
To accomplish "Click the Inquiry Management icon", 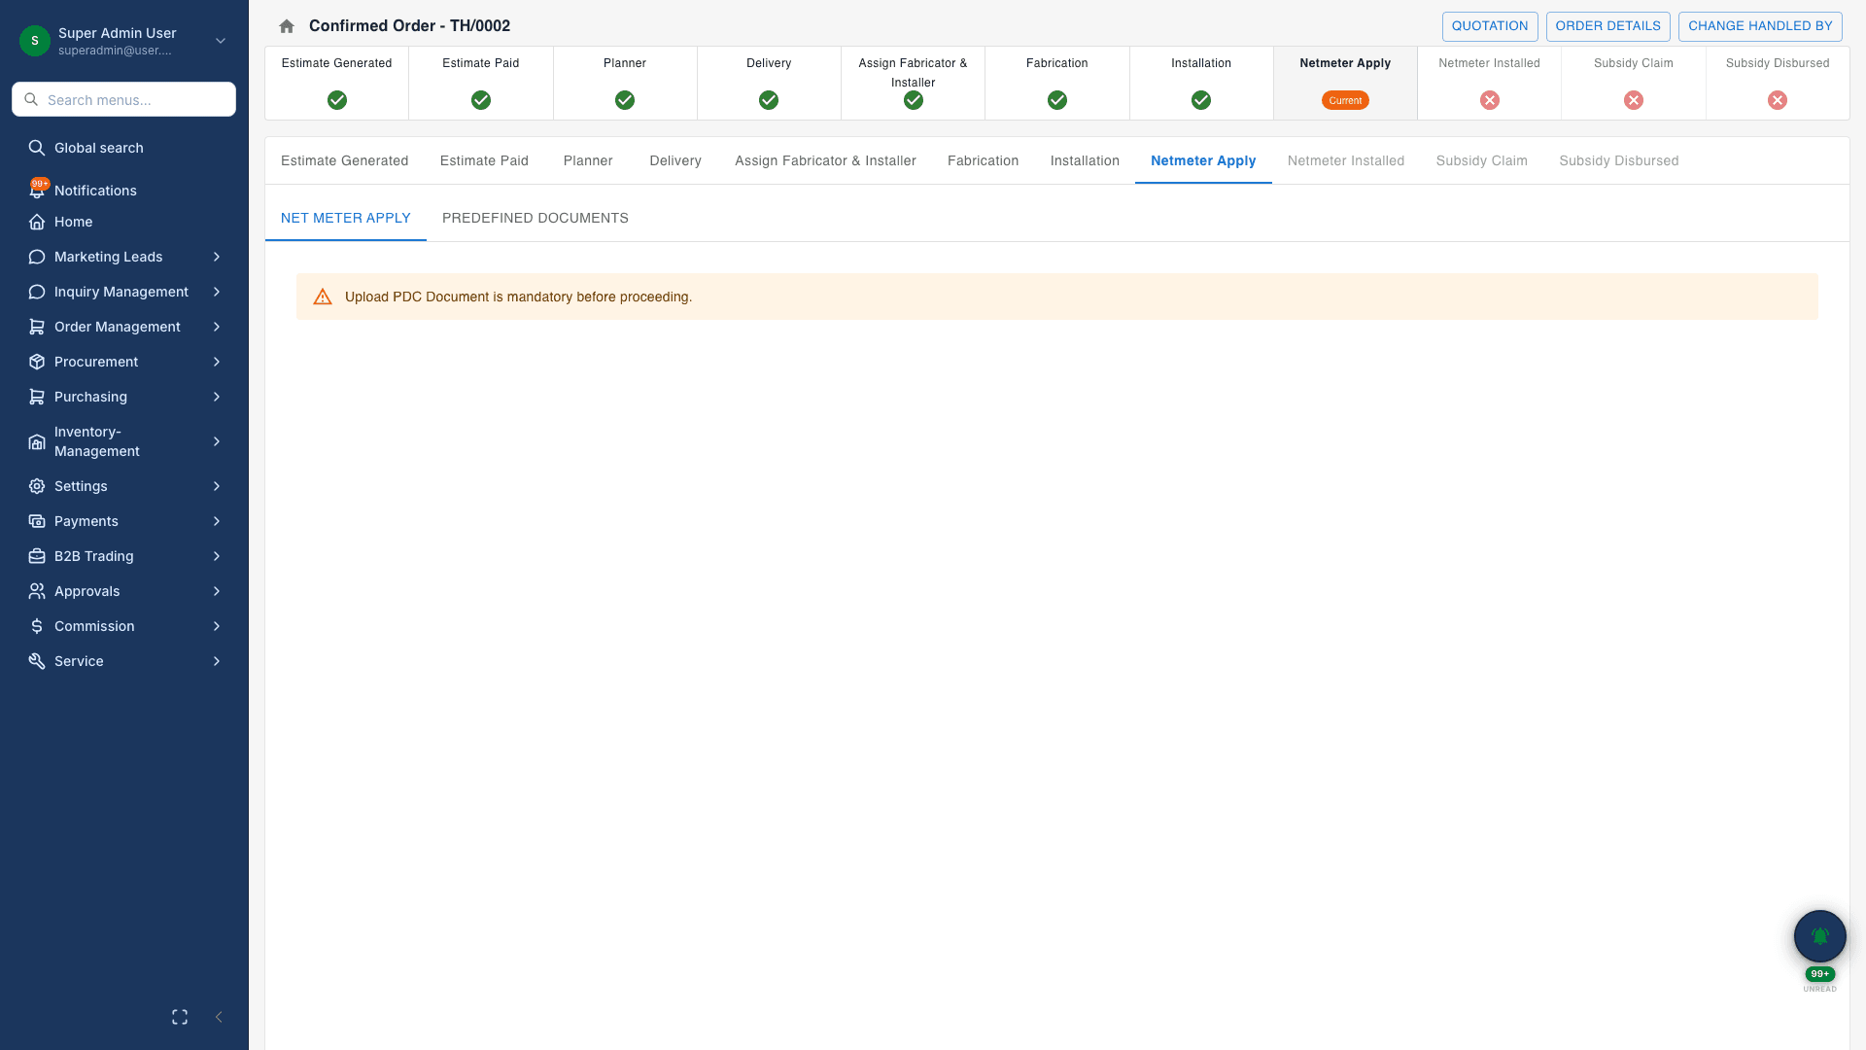I will (37, 292).
